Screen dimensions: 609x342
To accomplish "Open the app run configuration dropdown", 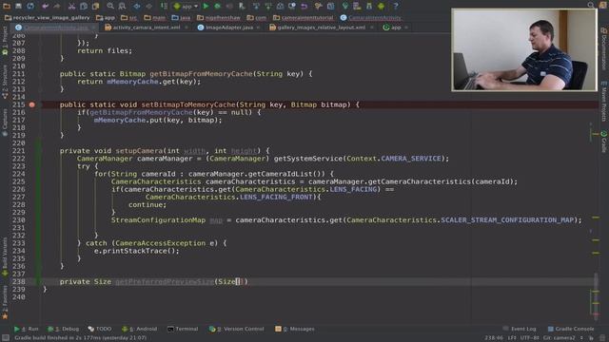I will tap(186, 7).
